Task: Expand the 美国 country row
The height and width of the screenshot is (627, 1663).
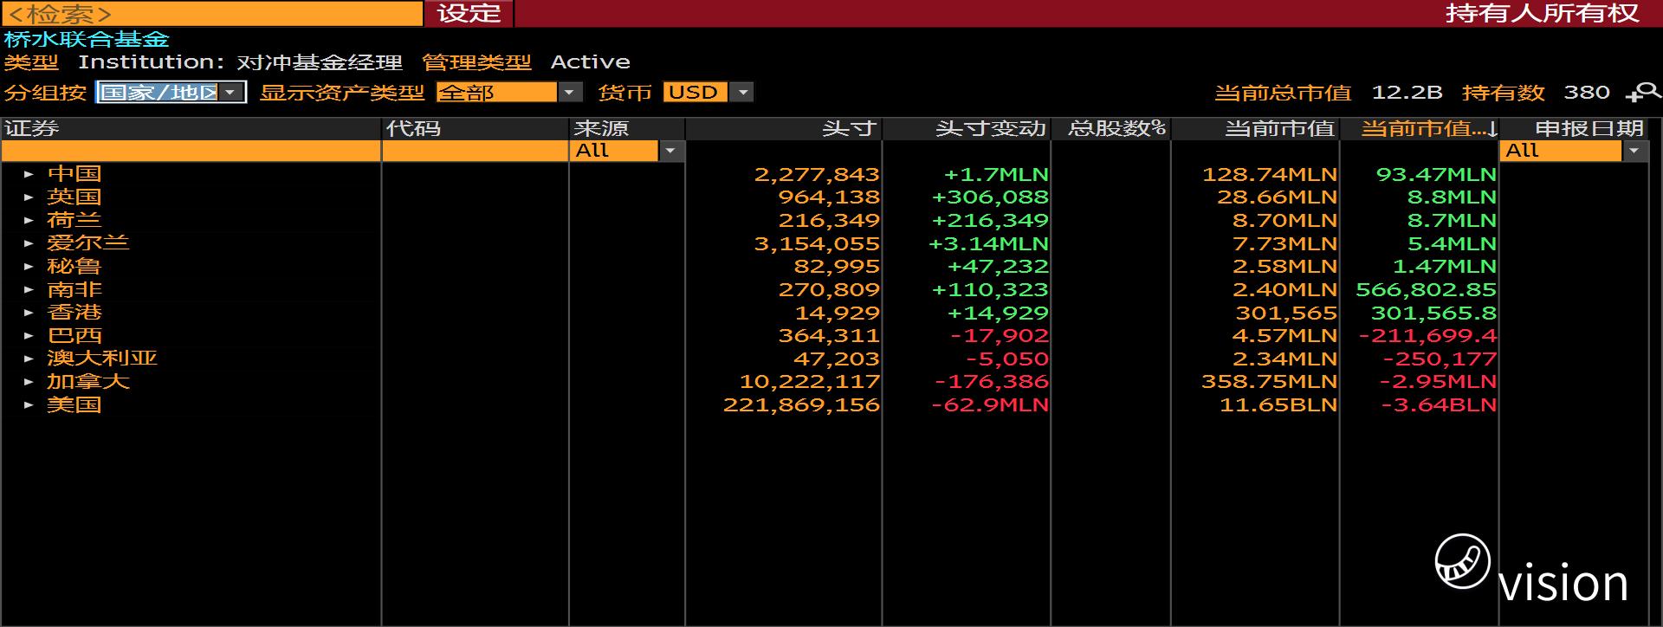Action: [29, 404]
